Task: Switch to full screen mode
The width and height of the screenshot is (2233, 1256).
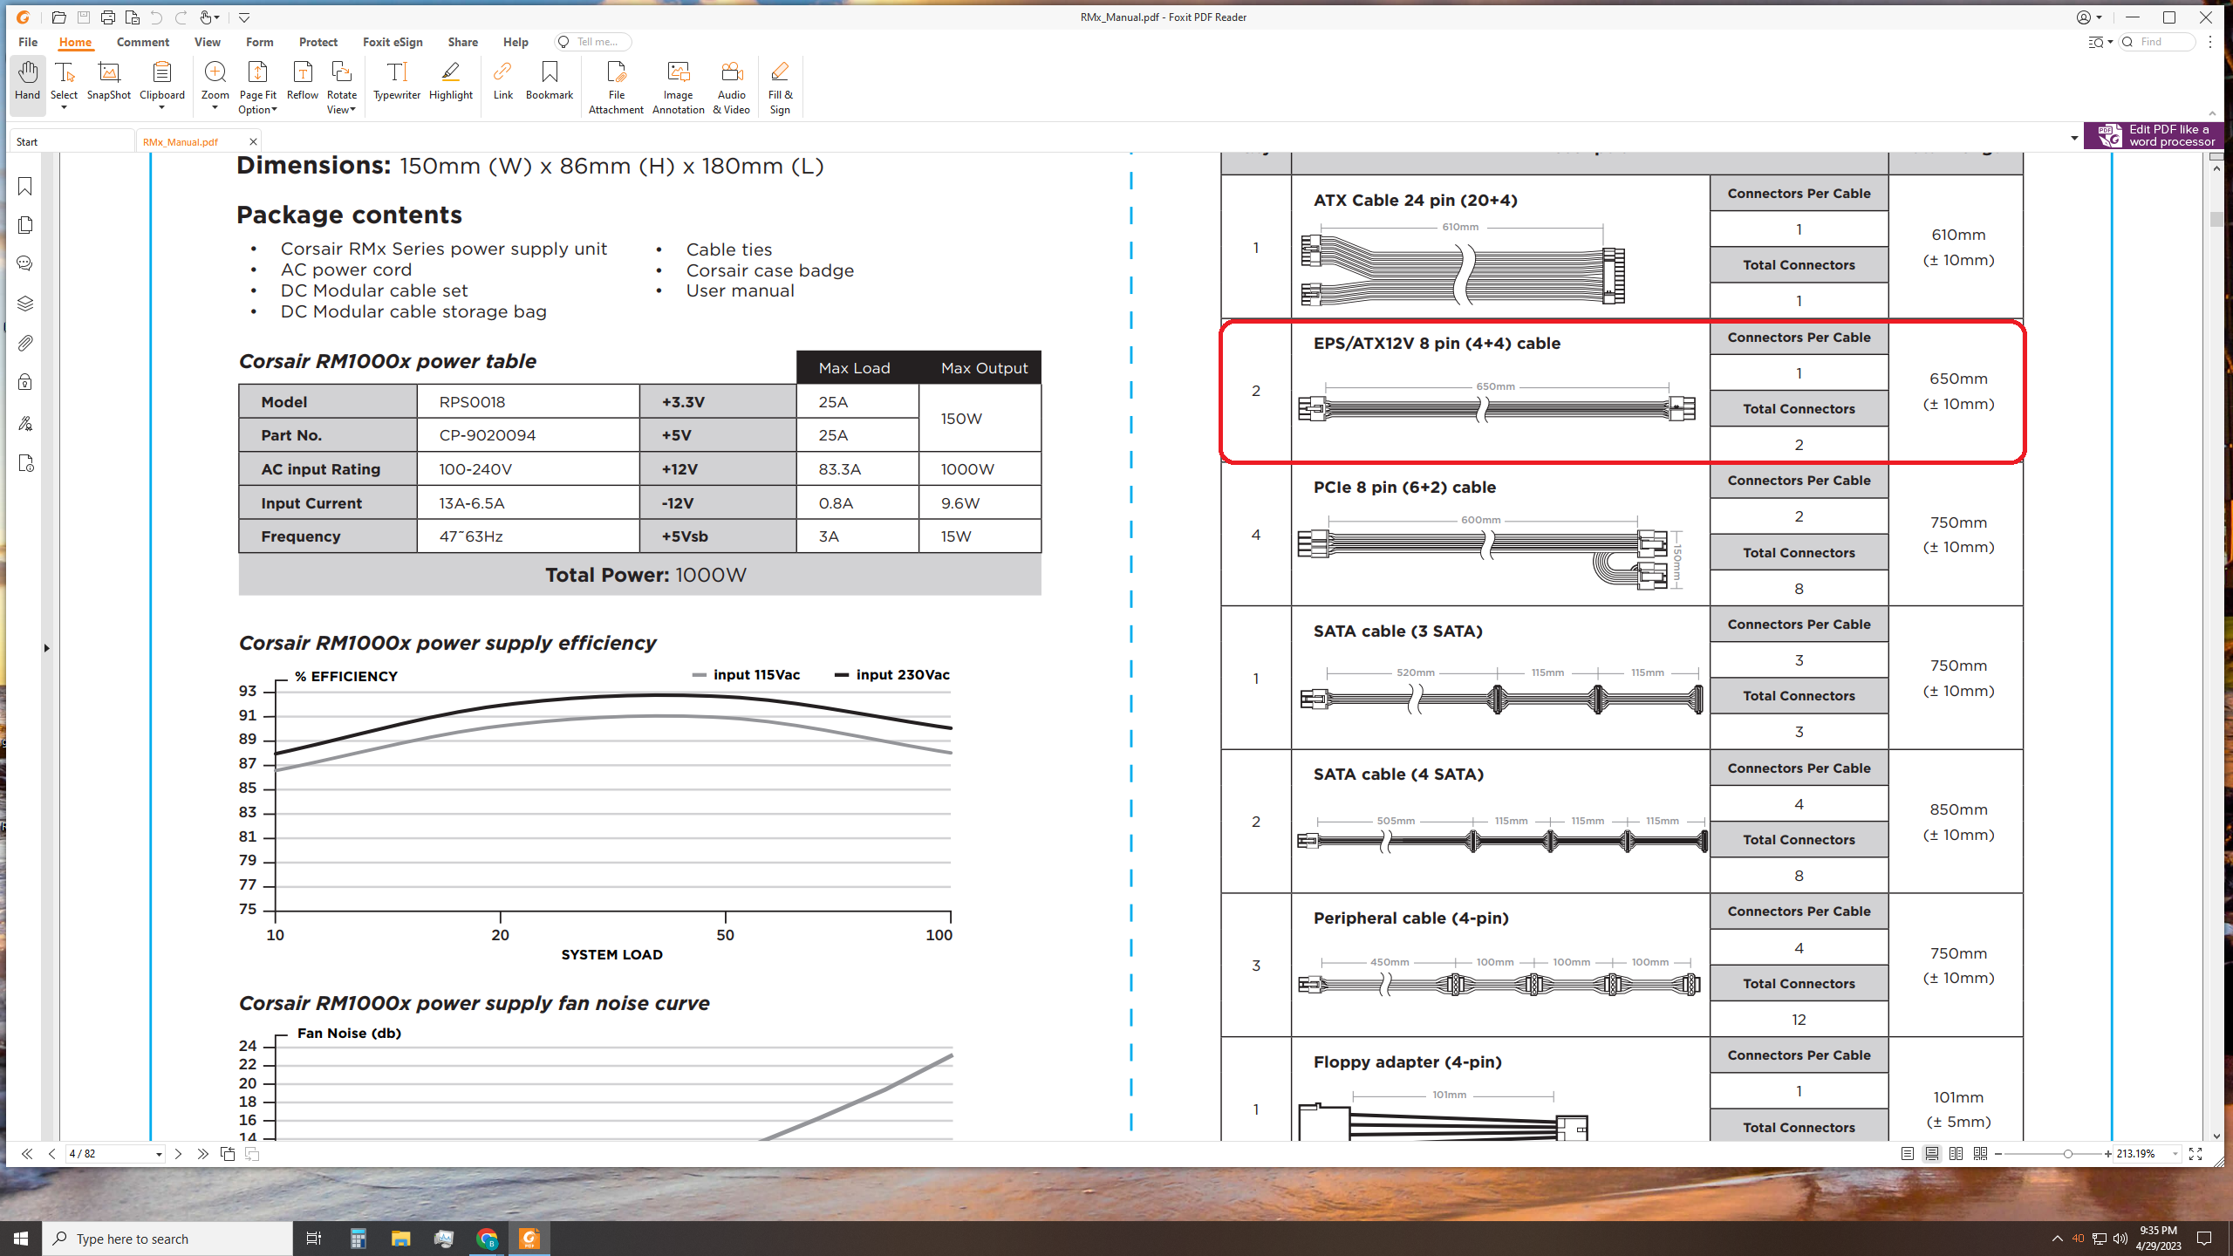Action: [x=2195, y=1153]
